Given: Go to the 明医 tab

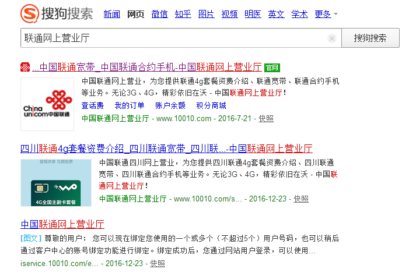Looking at the screenshot, I should click(253, 14).
